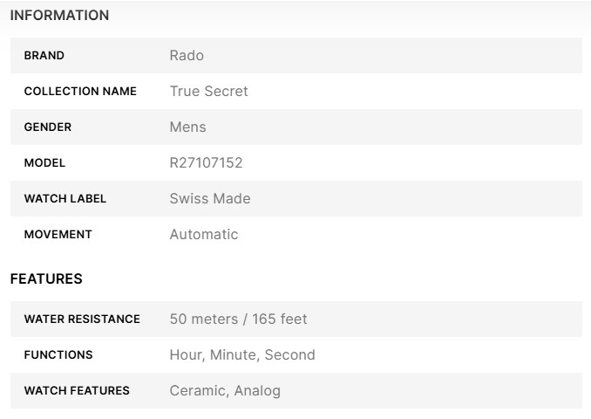Viewport: 591px width, 419px height.
Task: Click the FUNCTIONS row label
Action: (x=58, y=355)
